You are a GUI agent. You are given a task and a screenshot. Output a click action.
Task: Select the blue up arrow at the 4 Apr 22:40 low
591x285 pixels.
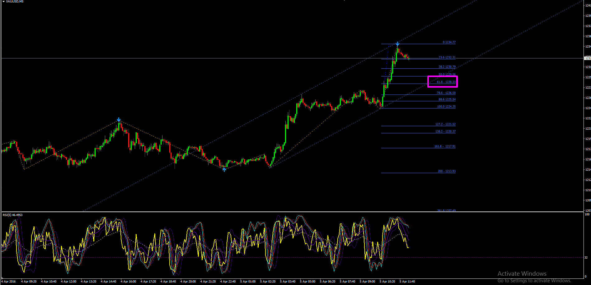click(x=224, y=169)
